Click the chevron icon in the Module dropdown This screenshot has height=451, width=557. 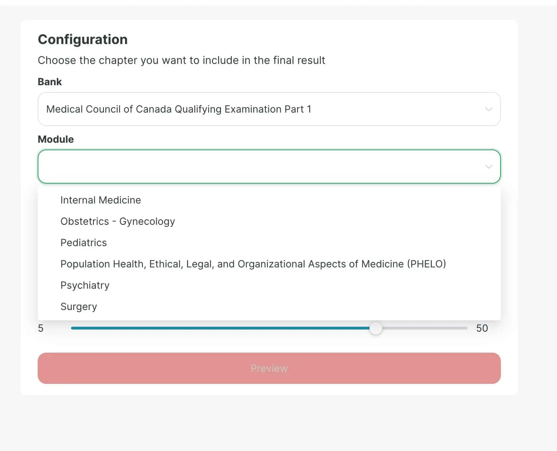(x=488, y=167)
